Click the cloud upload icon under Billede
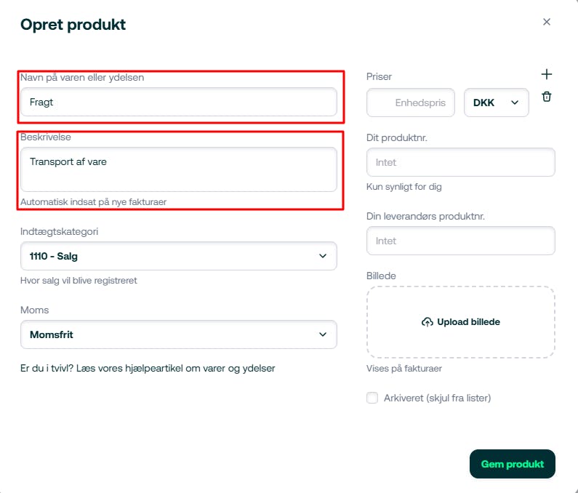Viewport: 578px width, 493px height. [427, 322]
